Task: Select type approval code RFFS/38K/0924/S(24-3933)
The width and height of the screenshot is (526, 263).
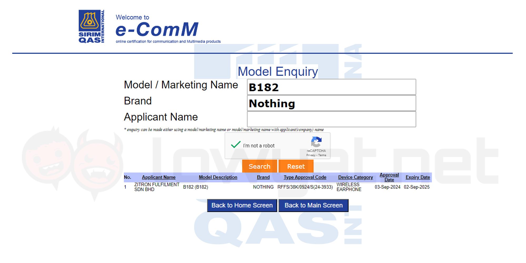Action: [x=305, y=187]
